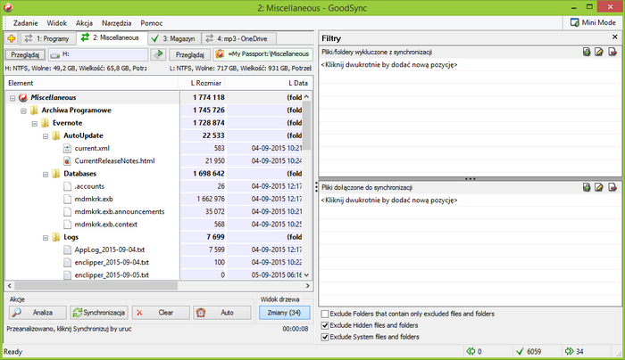Uncheck Exclude Hidden files and folders
The width and height of the screenshot is (625, 360).
(x=324, y=326)
